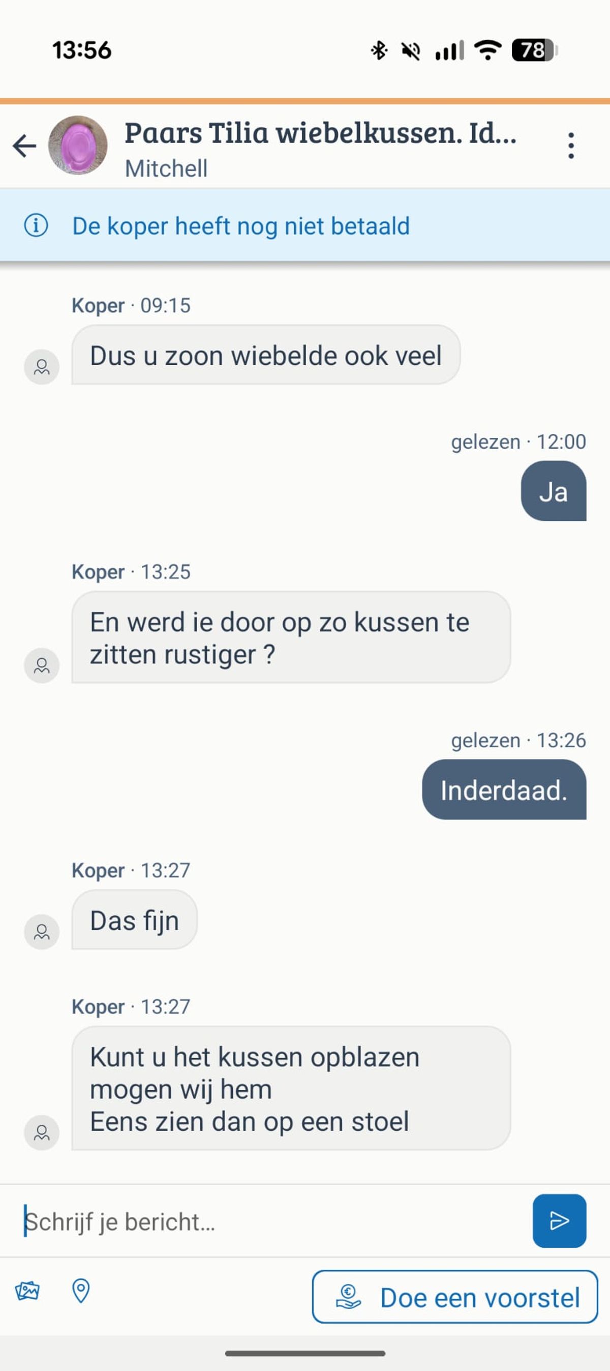
Task: Tap seller name Mitchell
Action: [166, 169]
